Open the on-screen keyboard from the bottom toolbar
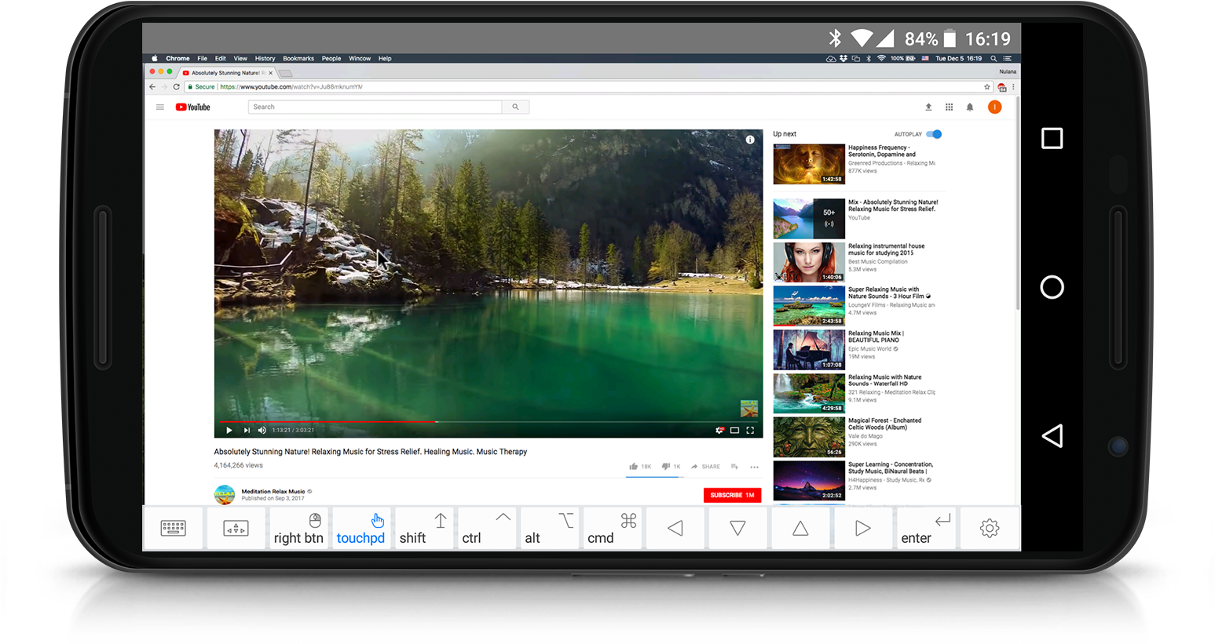 tap(174, 527)
